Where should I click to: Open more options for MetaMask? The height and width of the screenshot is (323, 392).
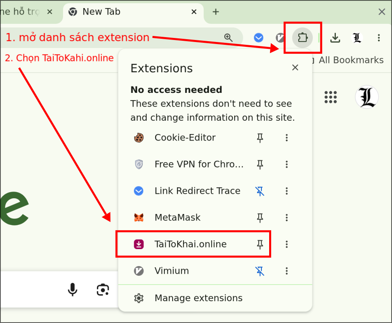point(287,218)
